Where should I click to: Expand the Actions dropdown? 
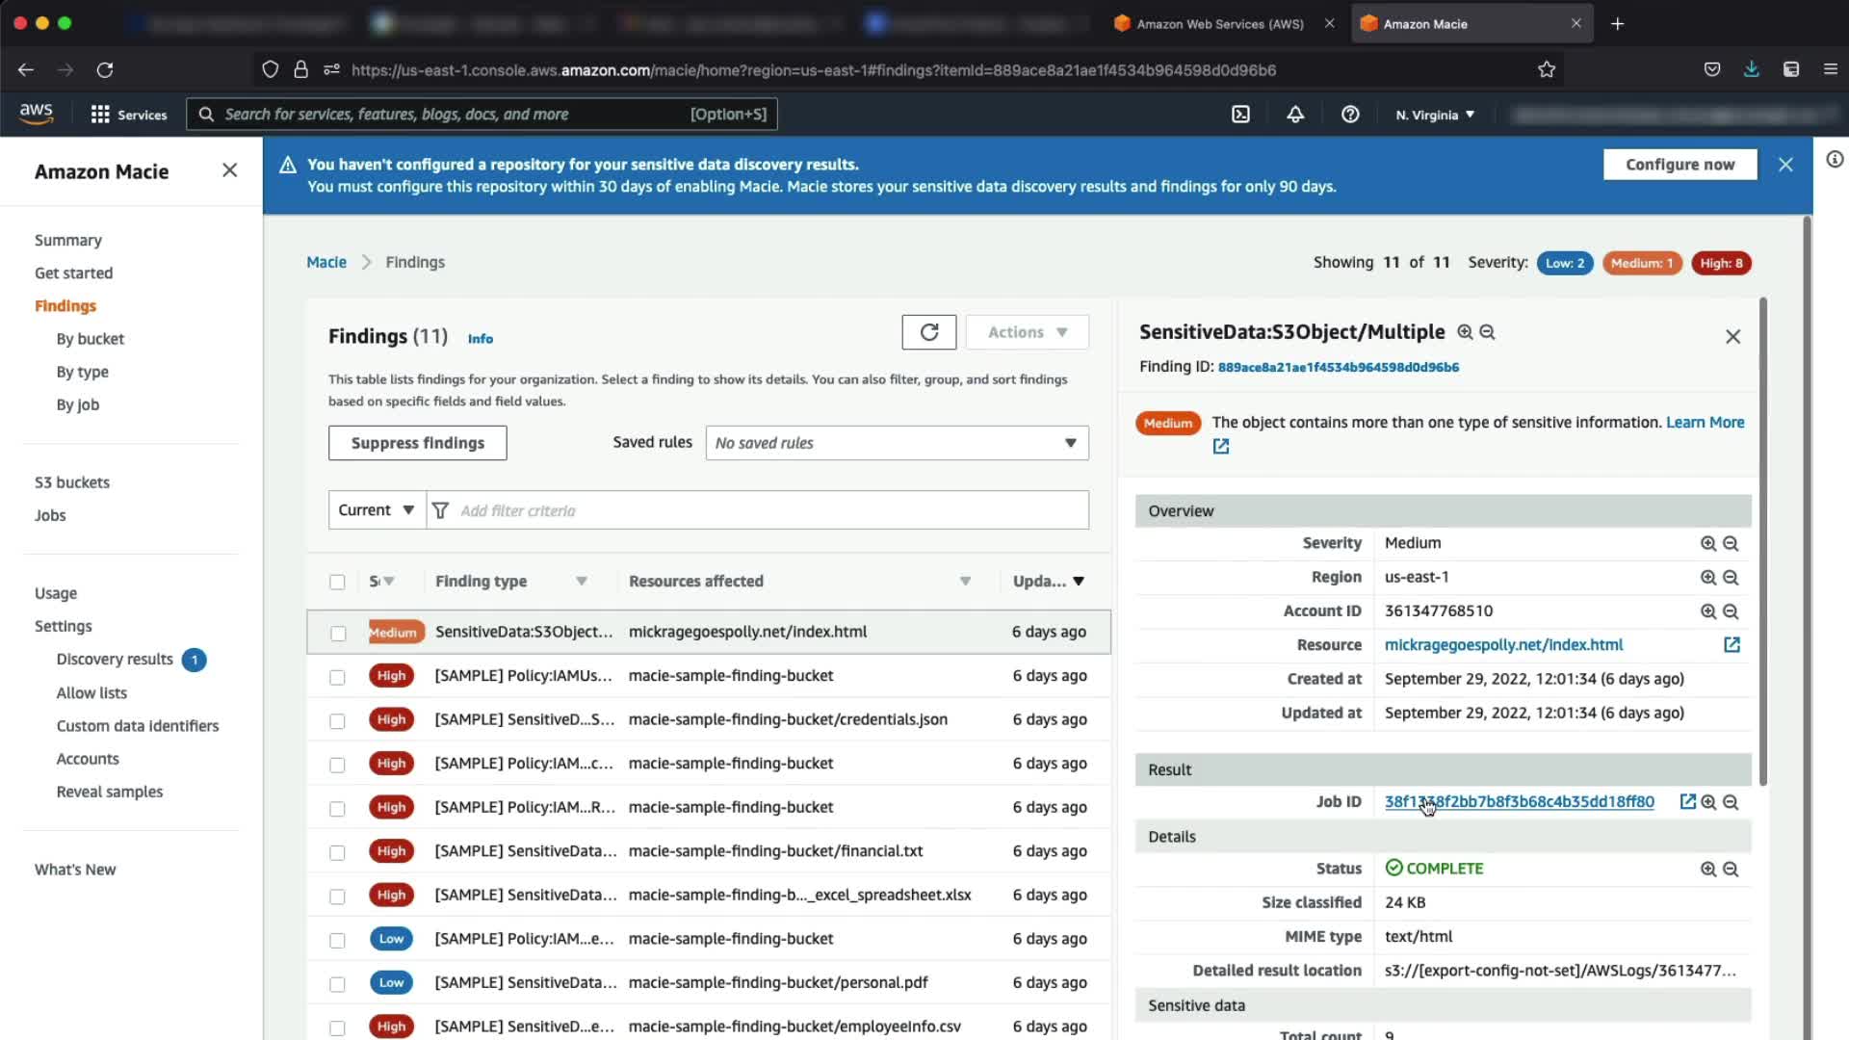point(1027,332)
